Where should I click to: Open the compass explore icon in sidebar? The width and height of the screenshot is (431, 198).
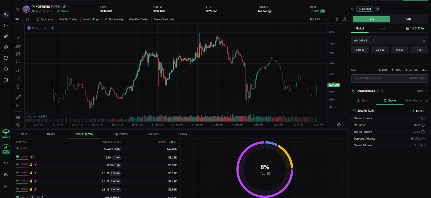6,47
